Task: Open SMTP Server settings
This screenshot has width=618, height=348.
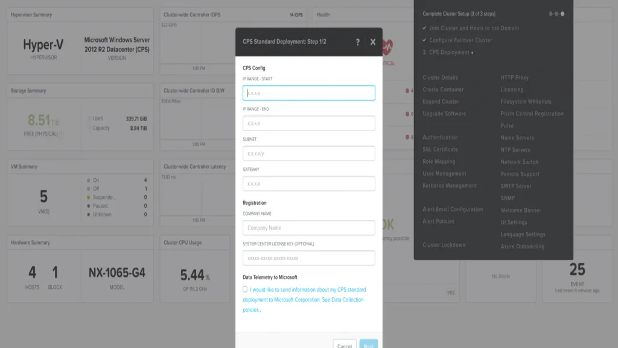Action: coord(516,186)
